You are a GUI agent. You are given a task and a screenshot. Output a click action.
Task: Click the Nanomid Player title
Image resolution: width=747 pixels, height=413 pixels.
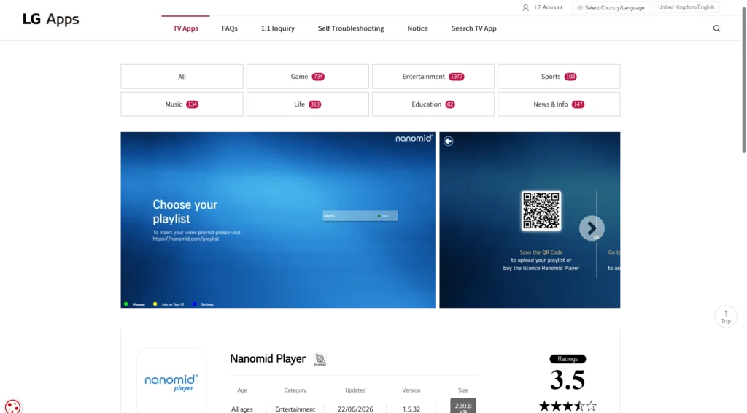click(x=268, y=359)
